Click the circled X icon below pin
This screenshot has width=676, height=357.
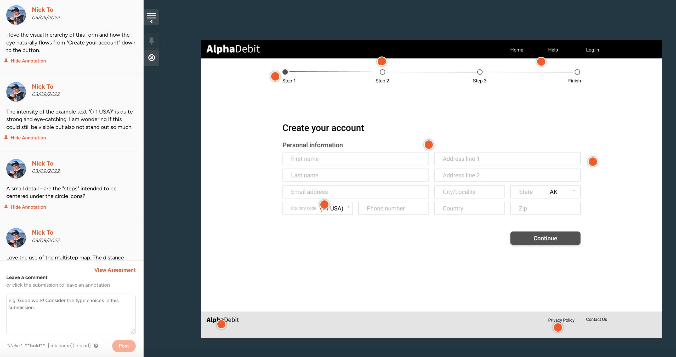click(x=151, y=58)
